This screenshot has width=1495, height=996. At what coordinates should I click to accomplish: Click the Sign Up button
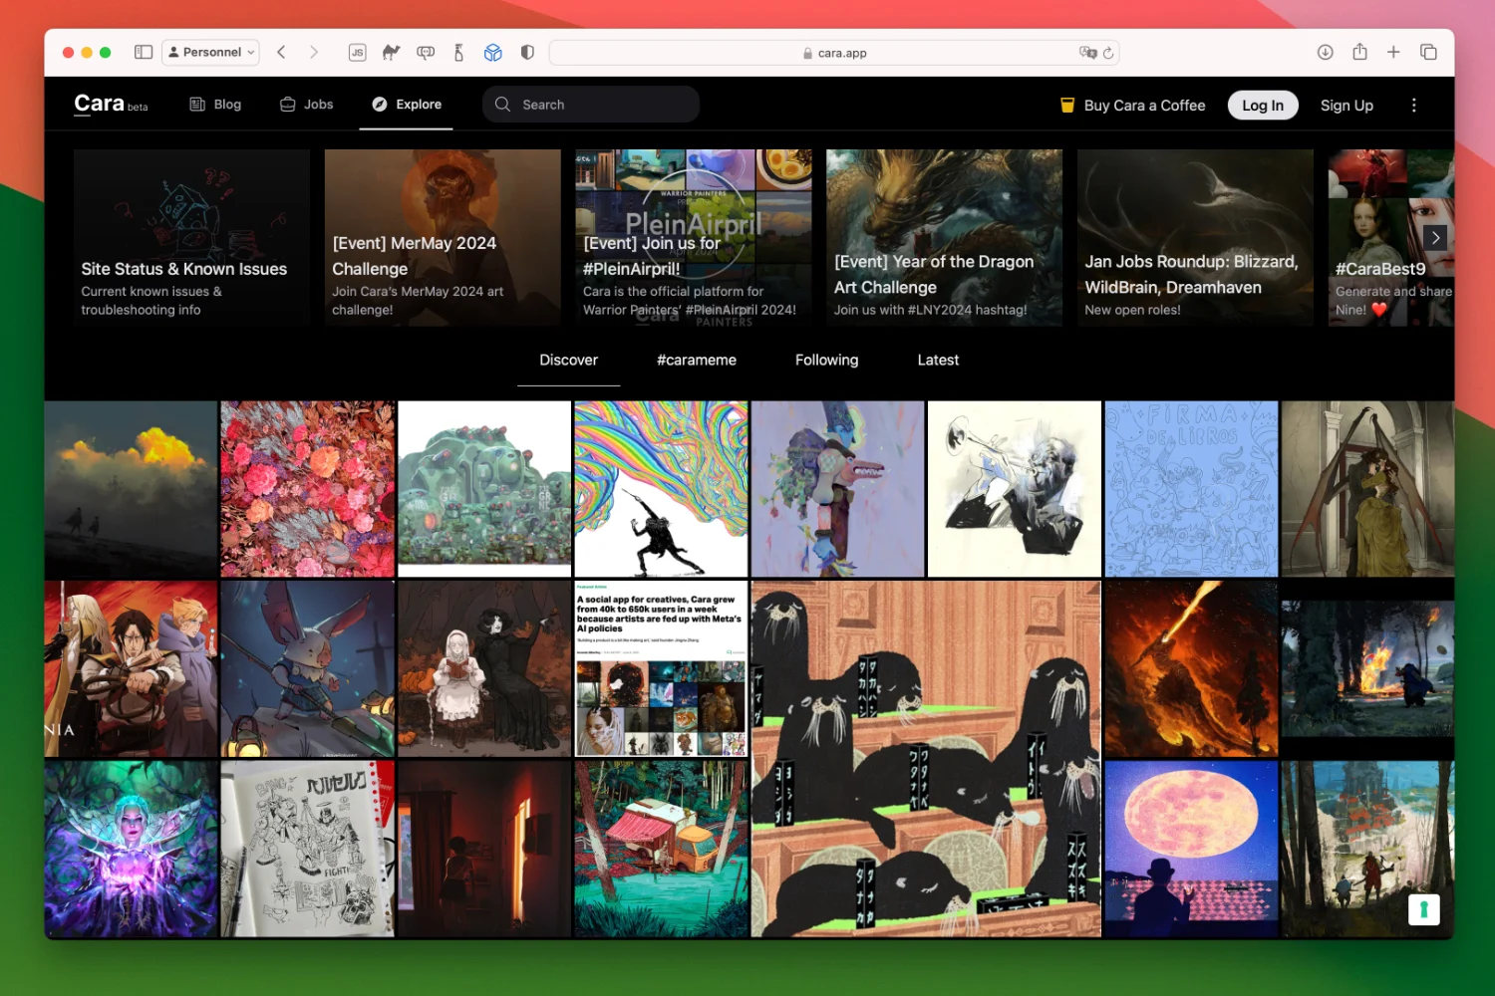coord(1346,106)
